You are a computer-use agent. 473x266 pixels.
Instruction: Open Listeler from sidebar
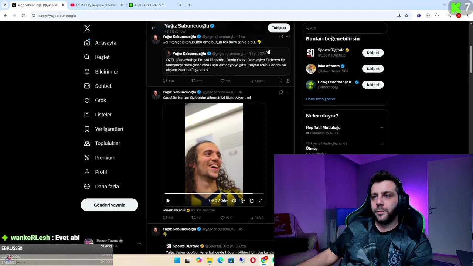(98, 115)
